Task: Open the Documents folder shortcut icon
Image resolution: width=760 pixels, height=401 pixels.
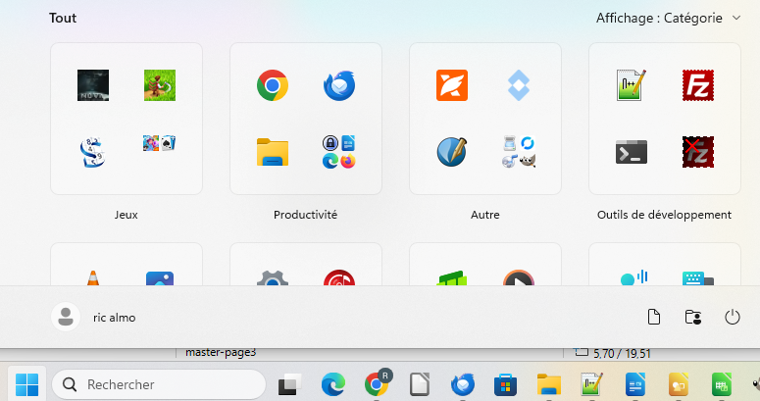Action: [654, 317]
